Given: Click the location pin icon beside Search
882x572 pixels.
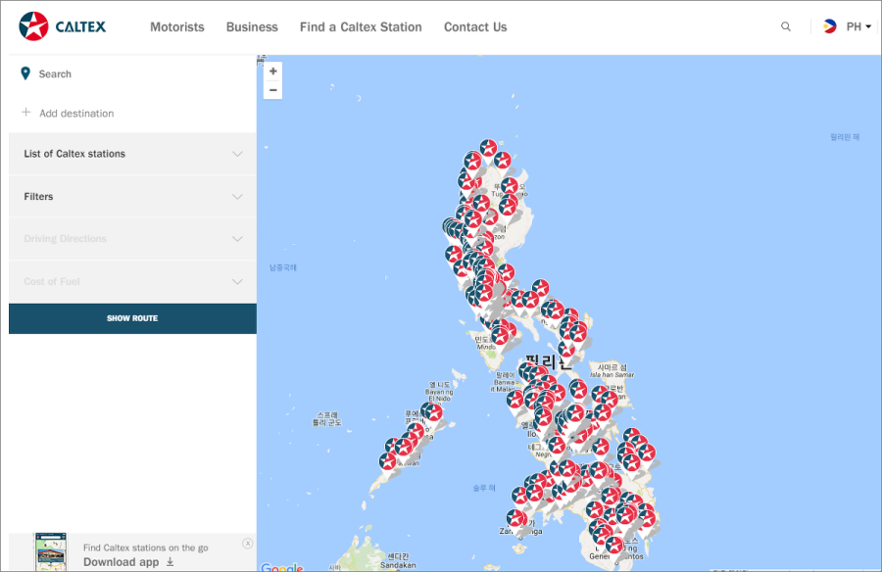Looking at the screenshot, I should (x=25, y=73).
